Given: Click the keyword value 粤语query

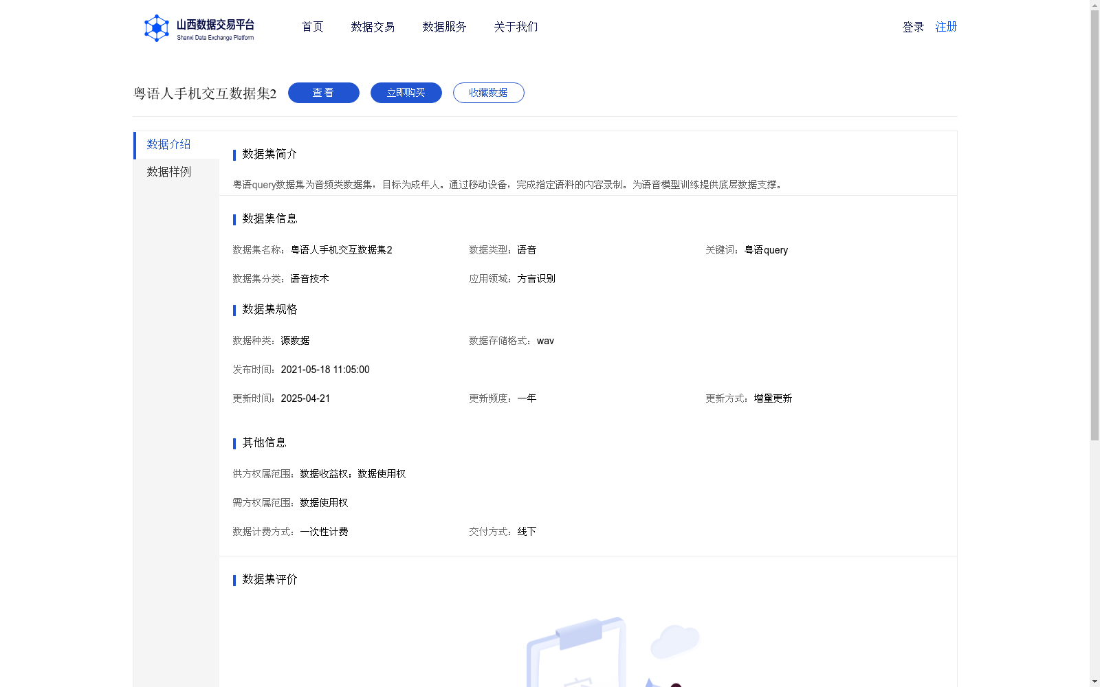Looking at the screenshot, I should point(766,250).
